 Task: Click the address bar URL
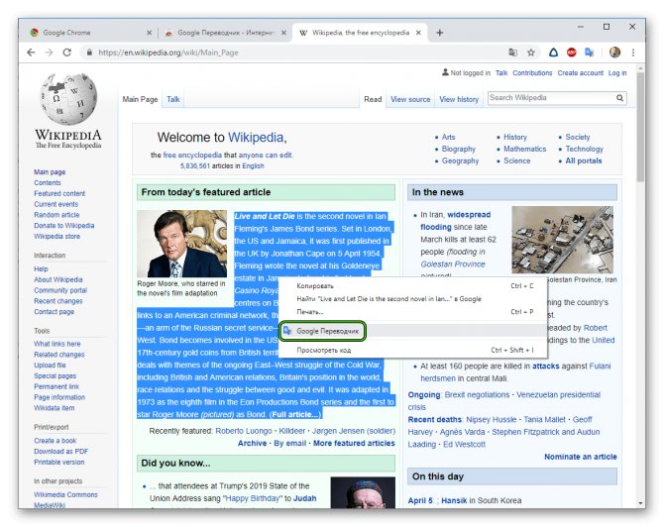pos(168,53)
